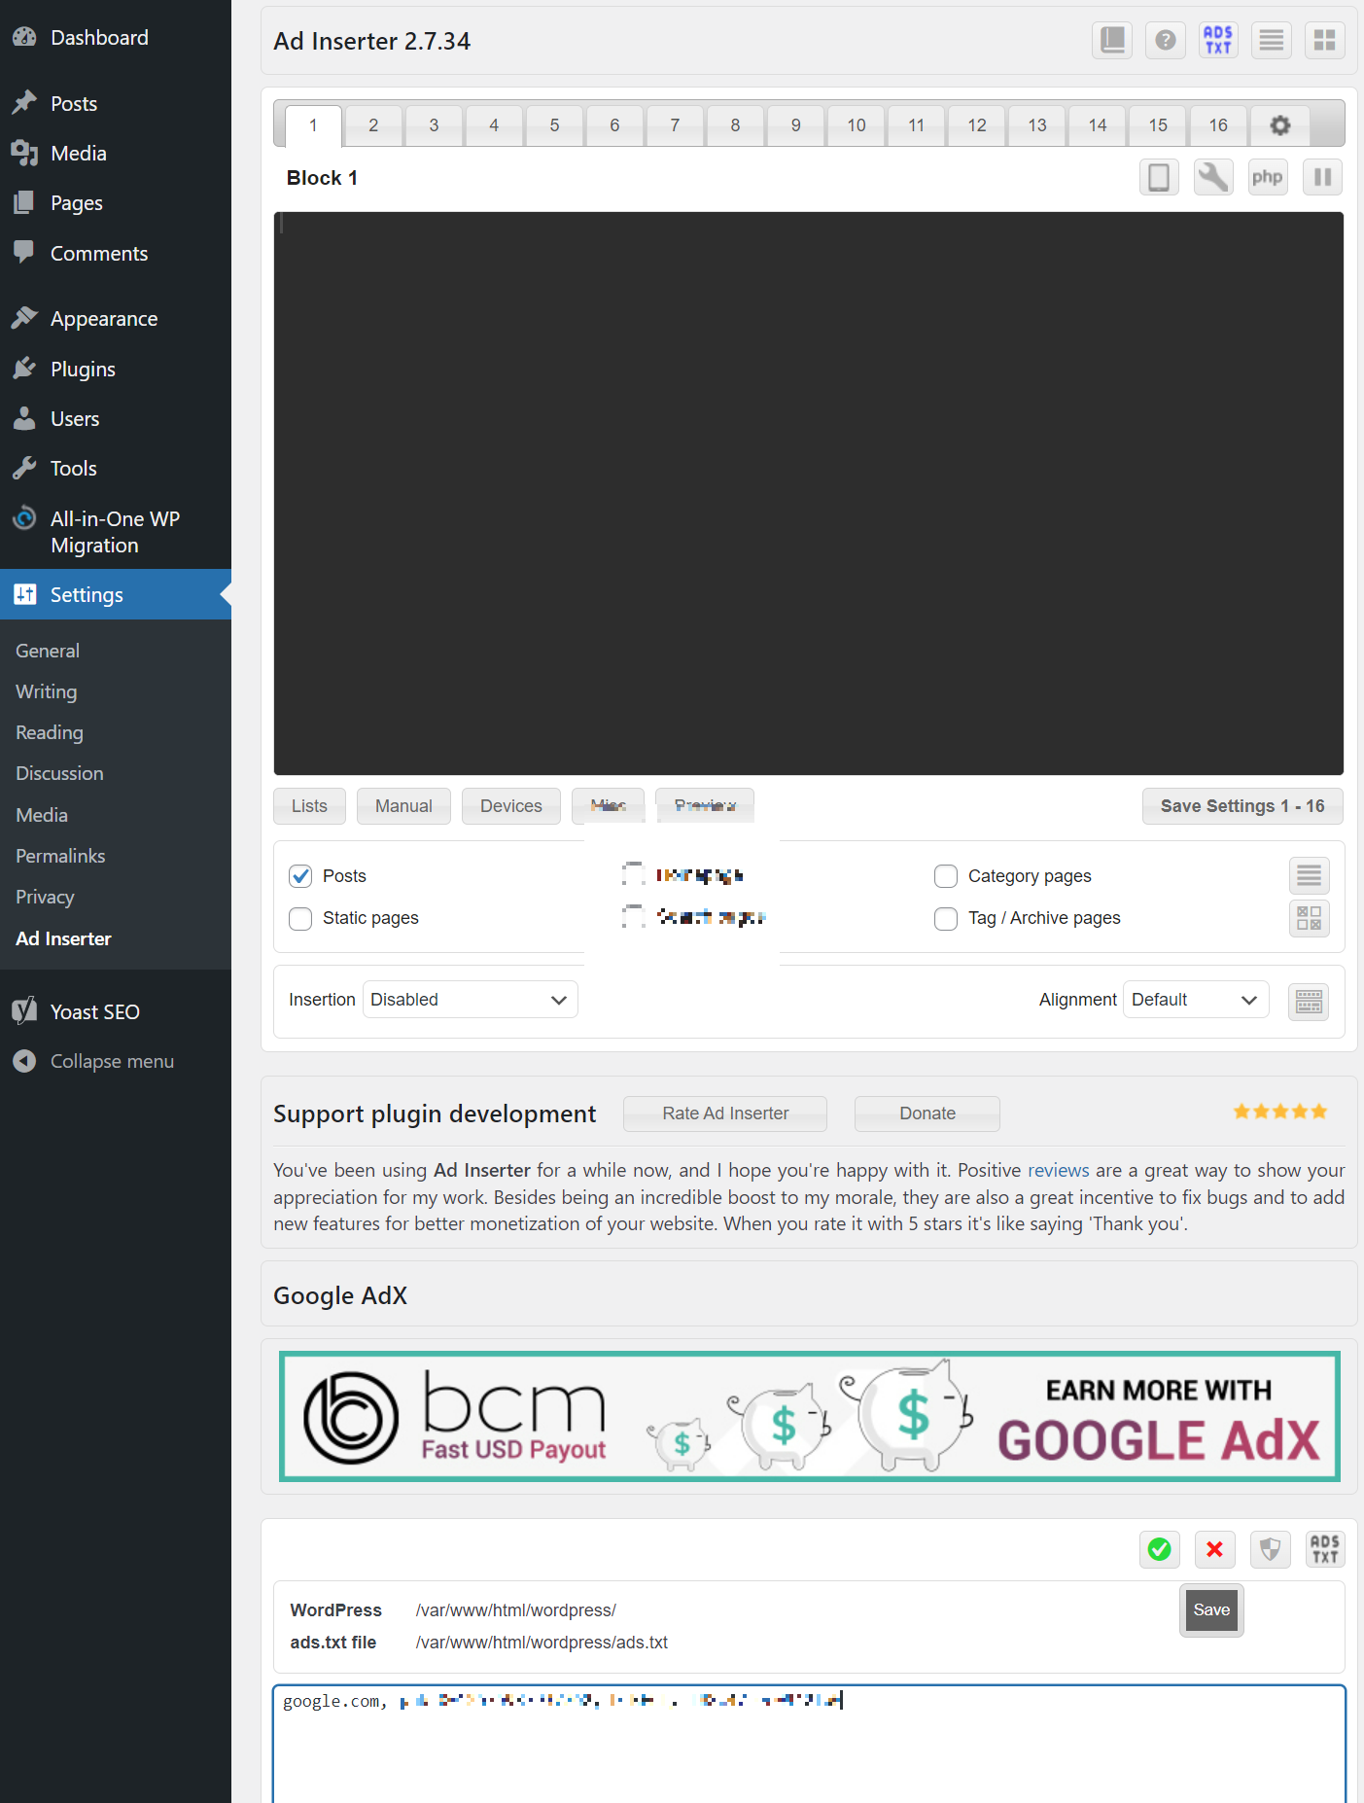The image size is (1364, 1803).
Task: Uncheck the Posts checkbox
Action: pyautogui.click(x=300, y=876)
